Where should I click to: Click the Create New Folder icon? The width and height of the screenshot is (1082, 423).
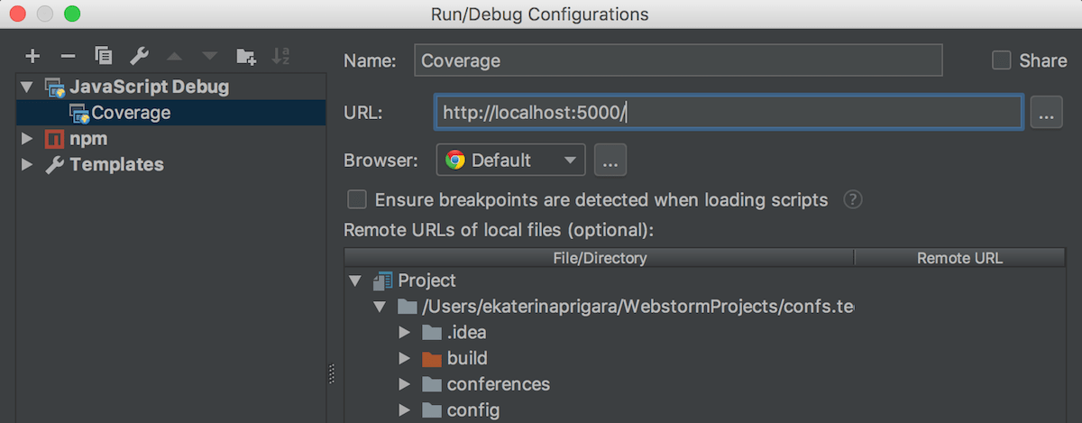pos(245,56)
